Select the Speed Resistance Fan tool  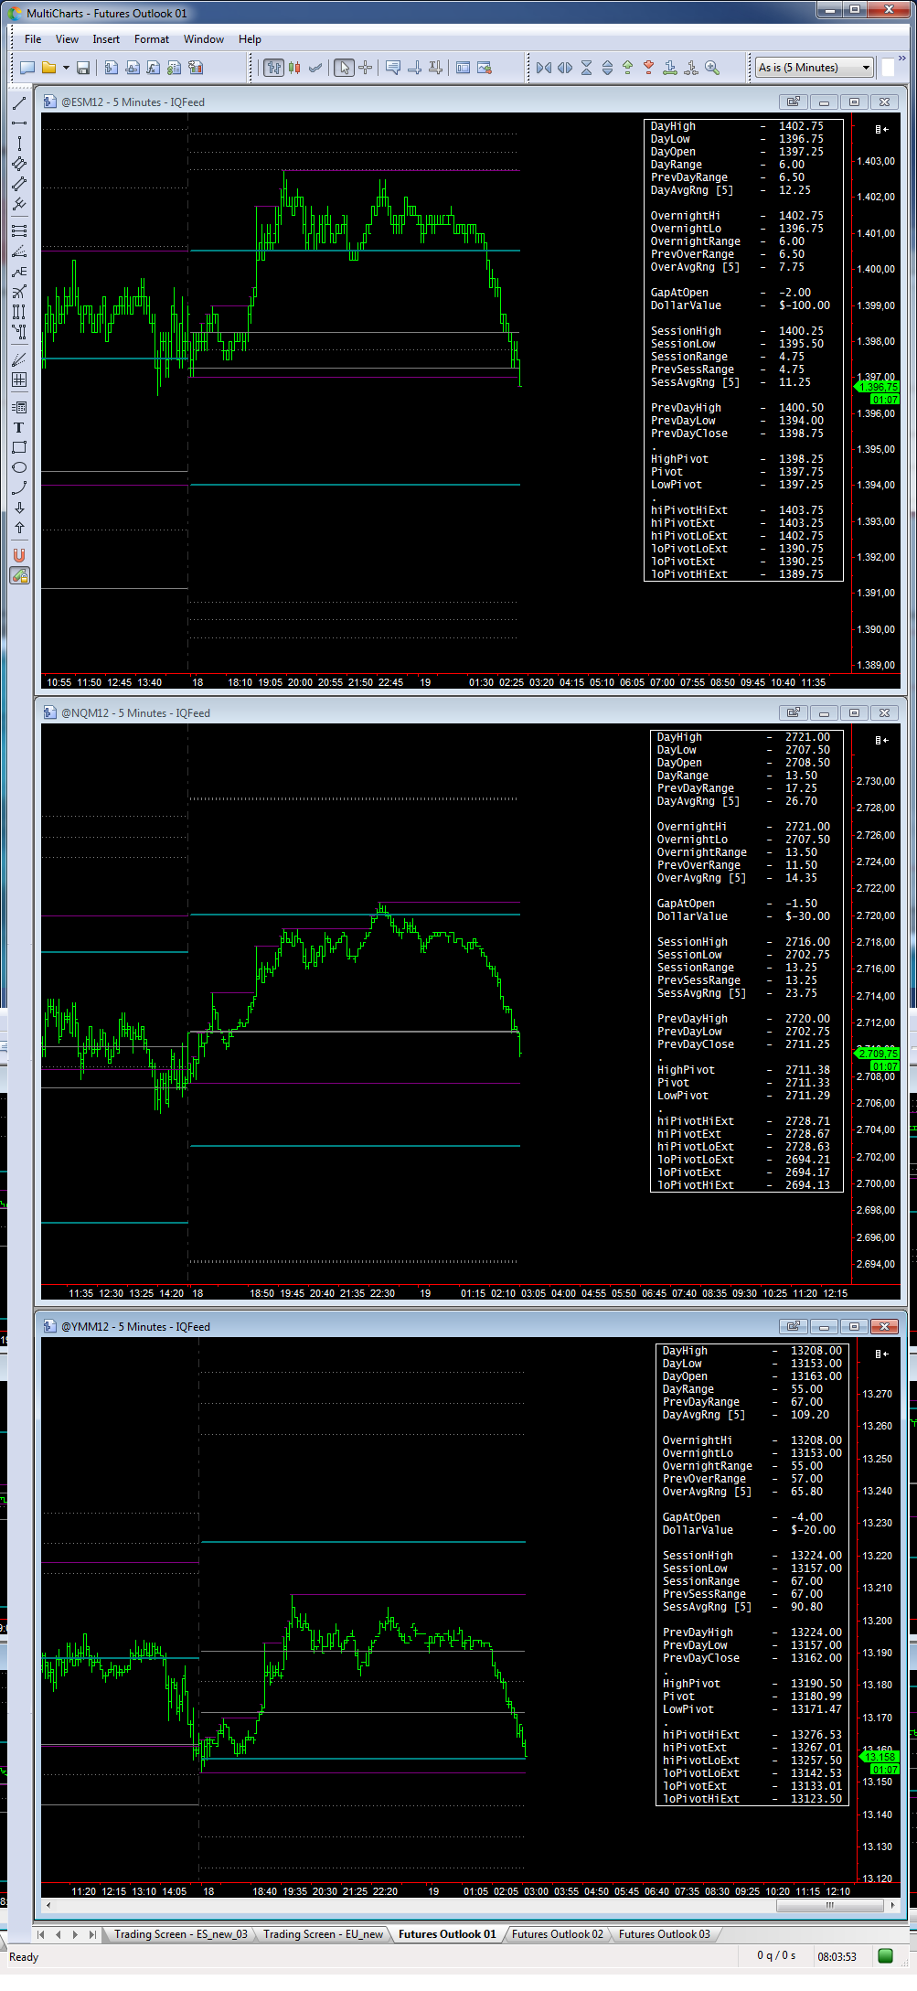click(x=19, y=251)
